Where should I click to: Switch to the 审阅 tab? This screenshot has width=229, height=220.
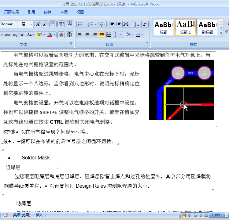tap(64, 12)
